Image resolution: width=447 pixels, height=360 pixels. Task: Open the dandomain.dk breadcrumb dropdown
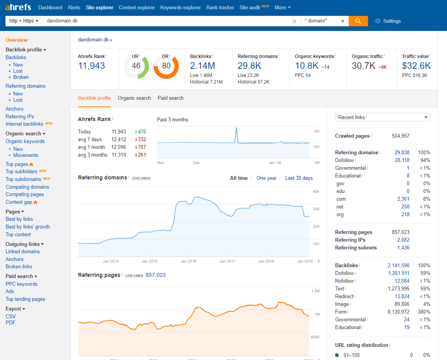(x=95, y=40)
